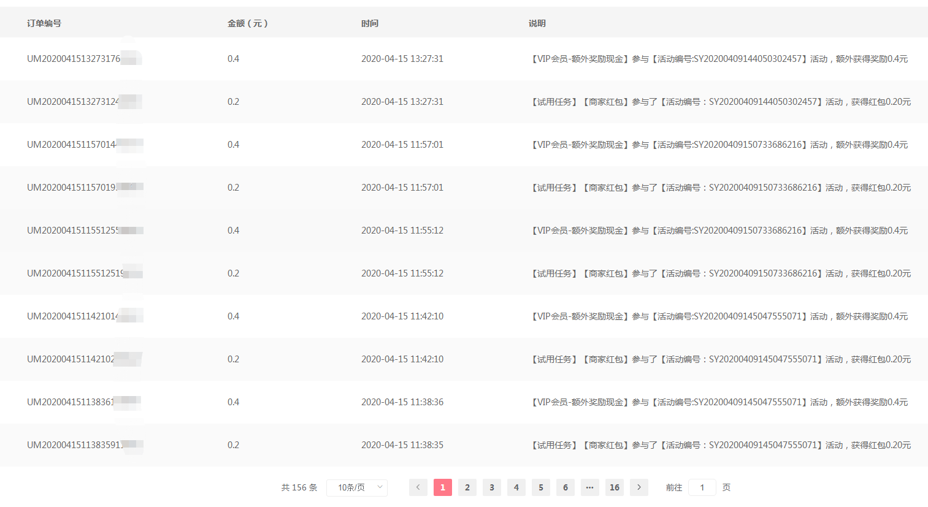The width and height of the screenshot is (928, 507).
Task: Go to next page arrow
Action: (x=639, y=487)
